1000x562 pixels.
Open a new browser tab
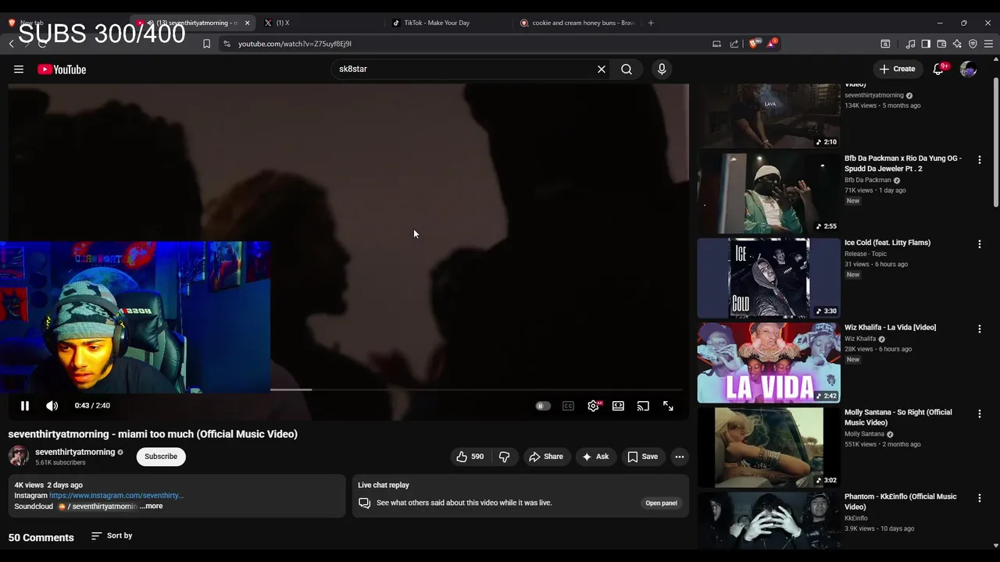651,23
